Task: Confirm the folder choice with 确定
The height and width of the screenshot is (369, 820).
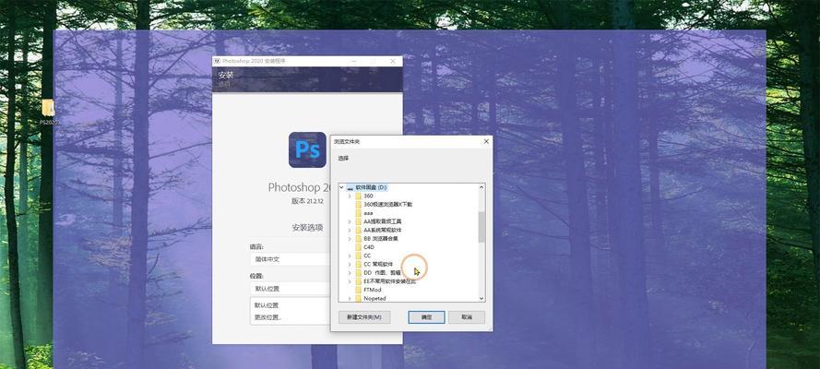Action: point(426,317)
